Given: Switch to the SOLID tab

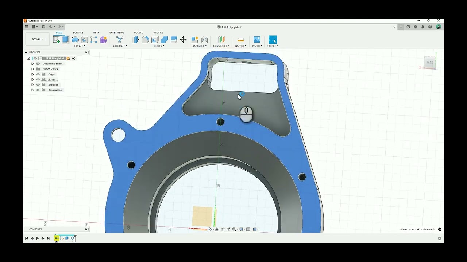Looking at the screenshot, I should pos(59,33).
